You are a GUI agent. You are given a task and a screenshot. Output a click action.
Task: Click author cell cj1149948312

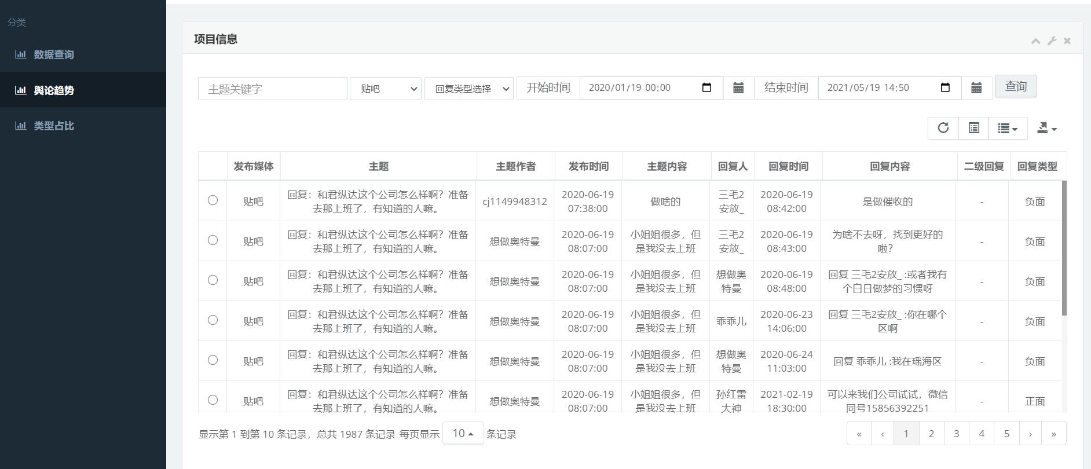[x=515, y=201]
